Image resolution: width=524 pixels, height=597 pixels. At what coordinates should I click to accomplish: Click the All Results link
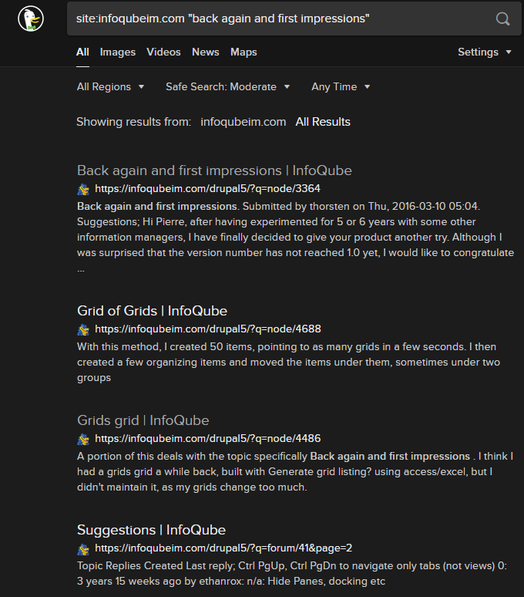pyautogui.click(x=323, y=122)
